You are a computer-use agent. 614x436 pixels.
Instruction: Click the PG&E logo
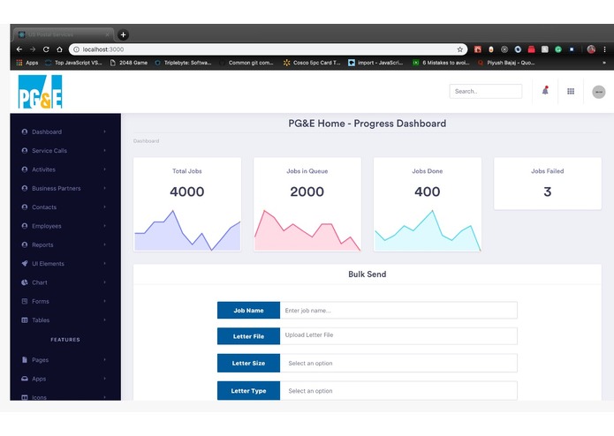(40, 92)
